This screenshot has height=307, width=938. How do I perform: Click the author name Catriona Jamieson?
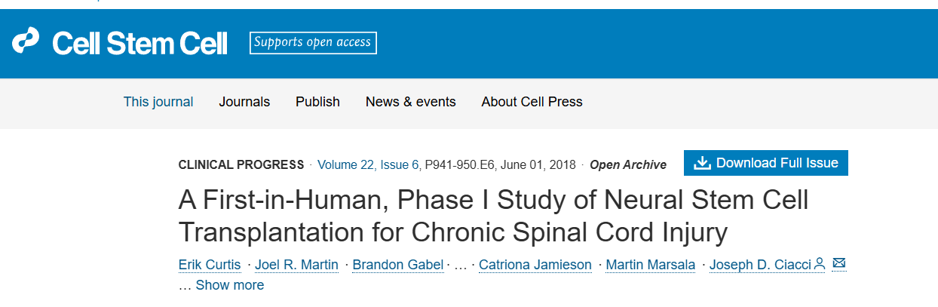[534, 265]
